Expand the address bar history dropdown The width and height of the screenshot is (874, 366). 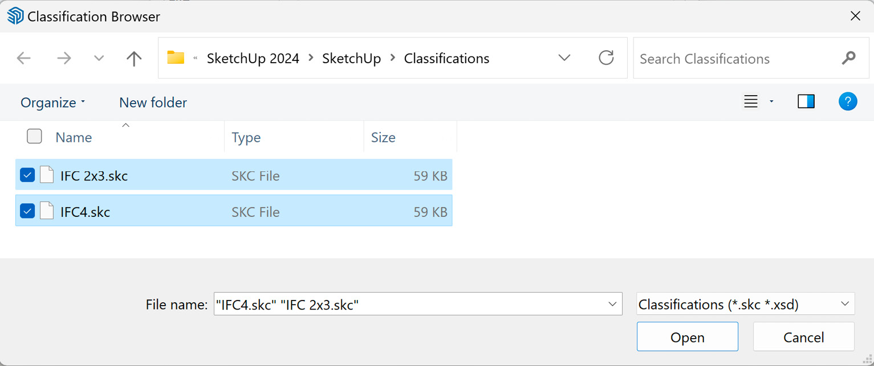click(564, 58)
